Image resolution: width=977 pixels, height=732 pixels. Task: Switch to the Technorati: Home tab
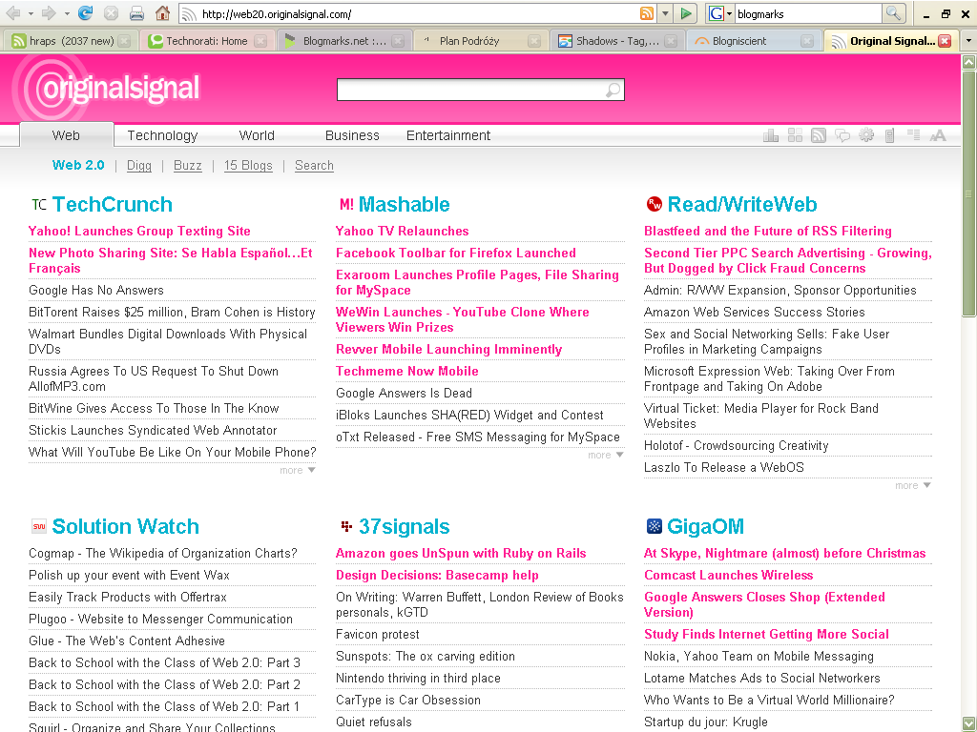207,41
